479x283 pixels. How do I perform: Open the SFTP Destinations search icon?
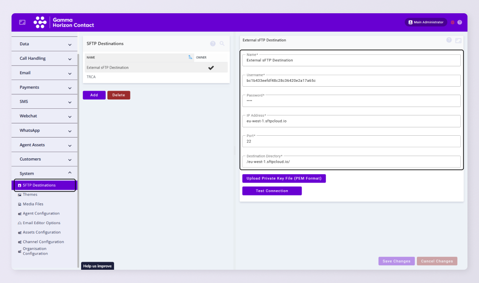tap(222, 43)
